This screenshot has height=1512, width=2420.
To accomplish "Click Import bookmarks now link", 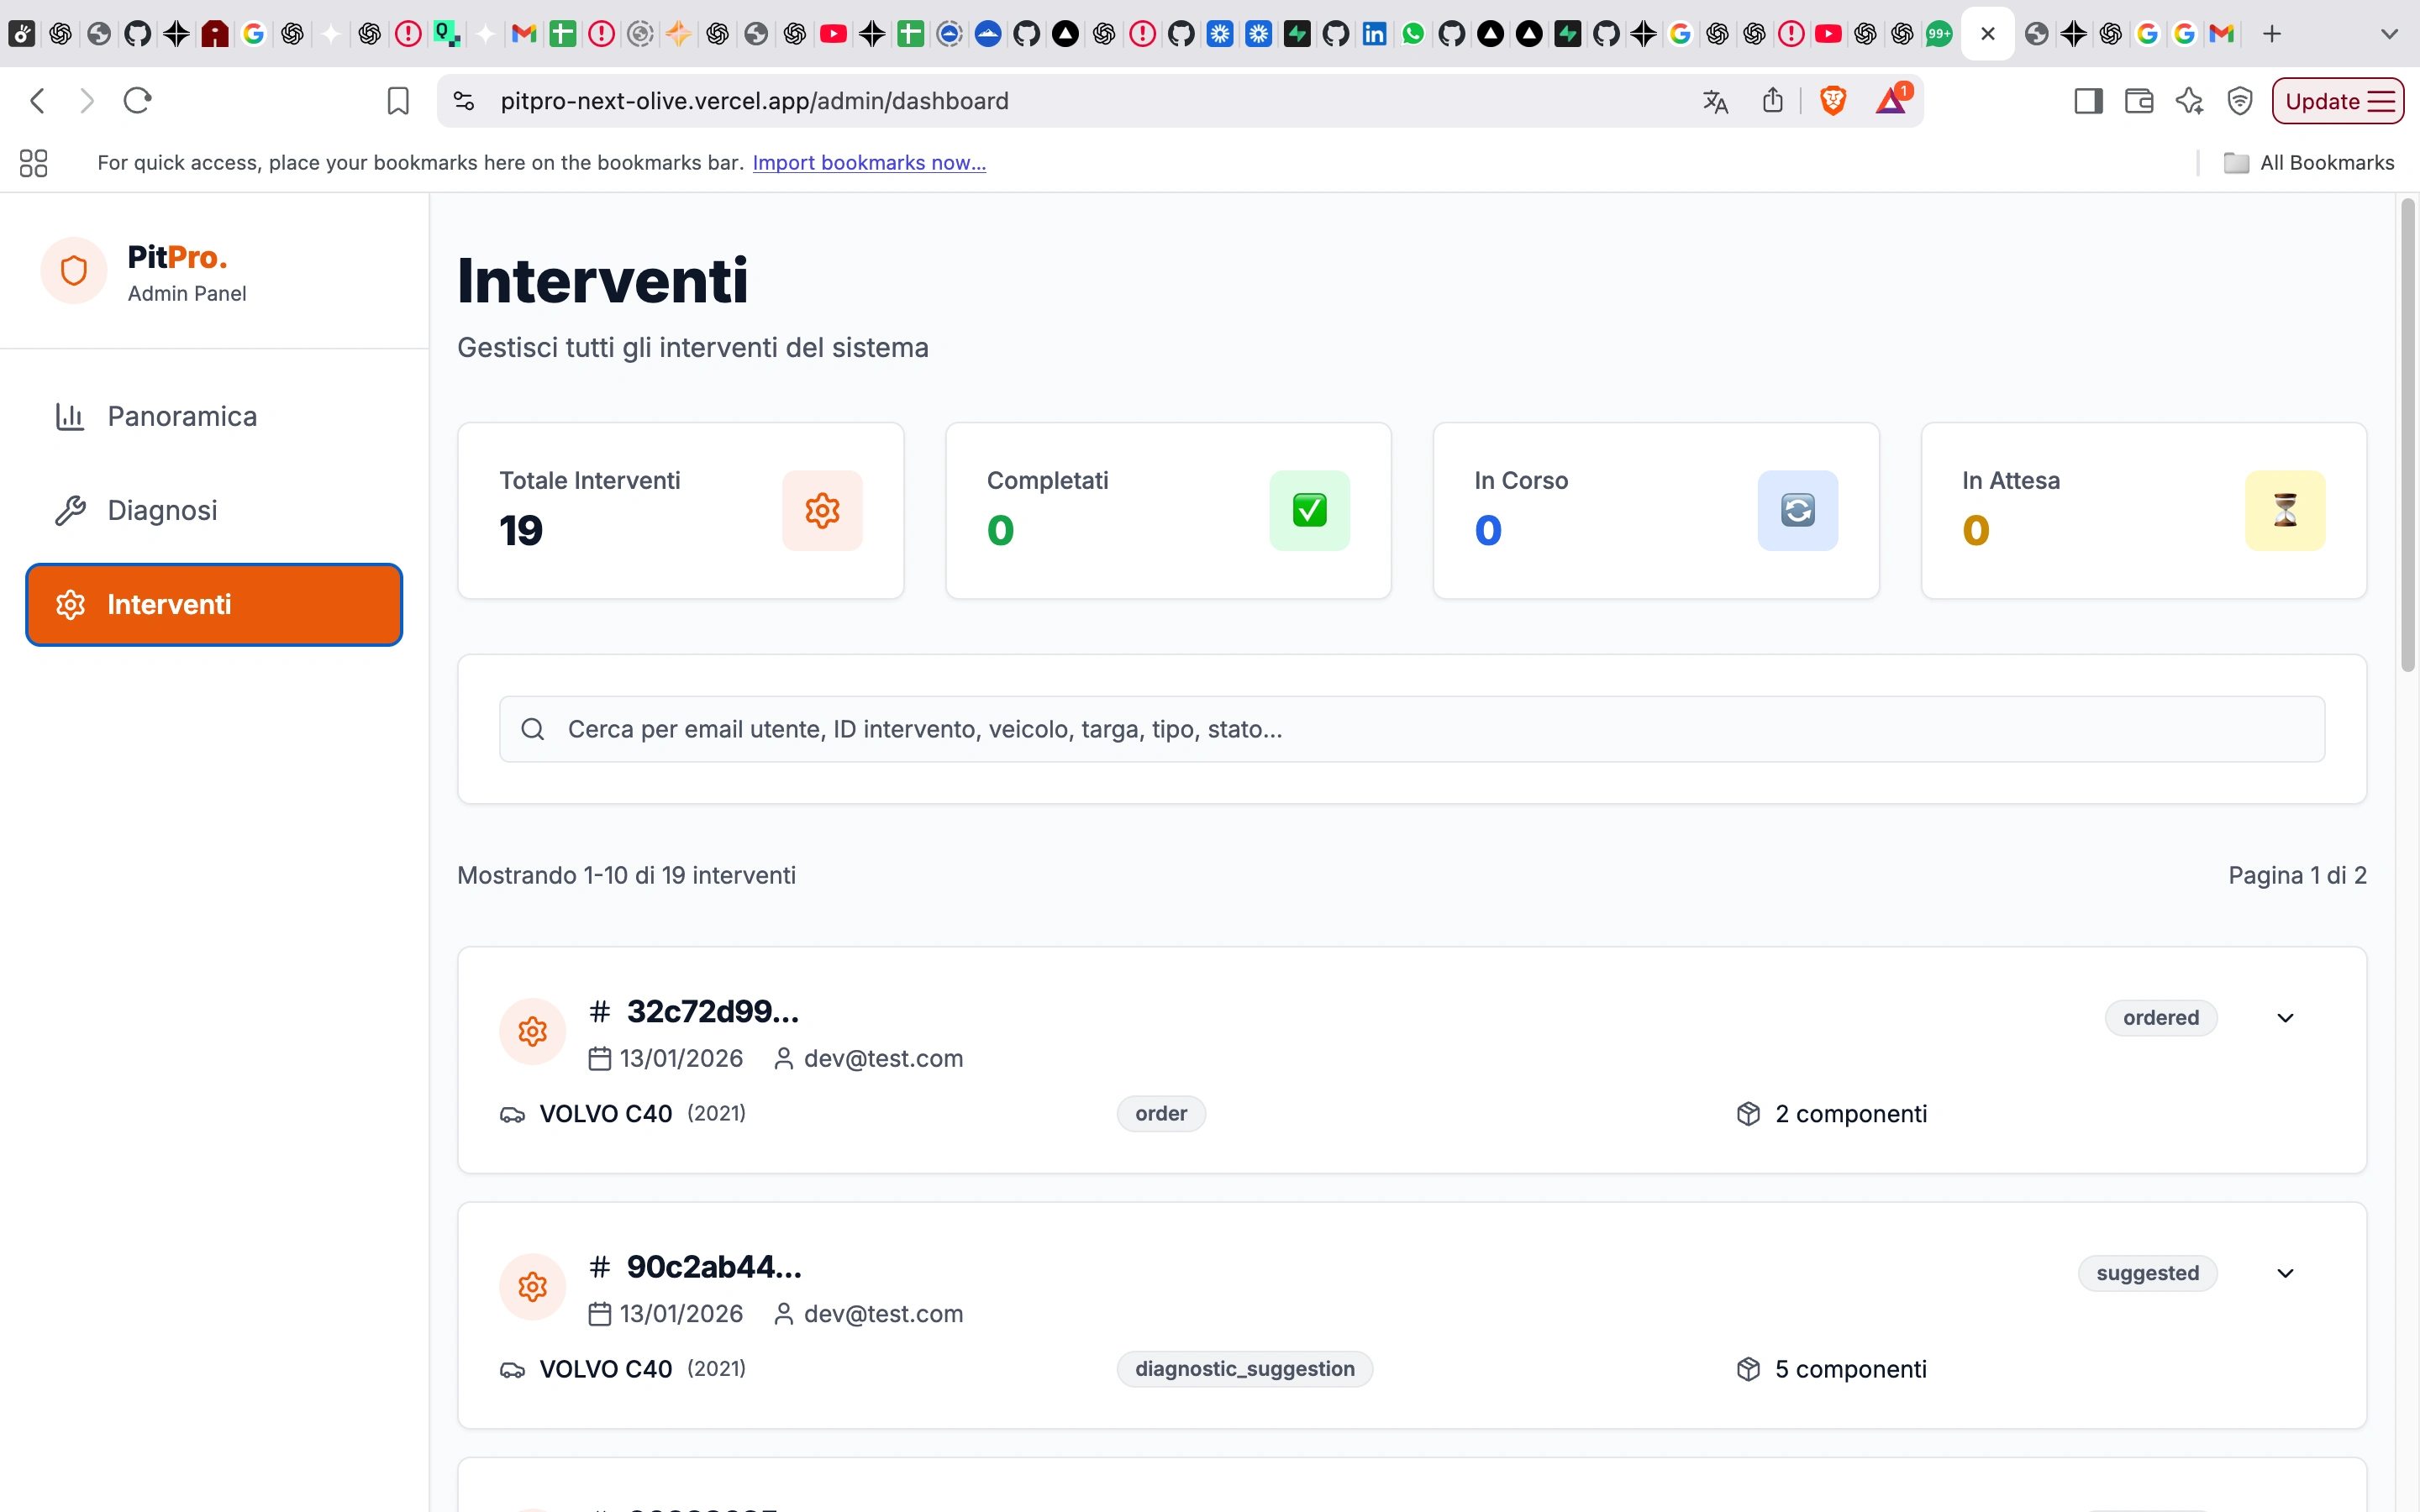I will [x=869, y=163].
